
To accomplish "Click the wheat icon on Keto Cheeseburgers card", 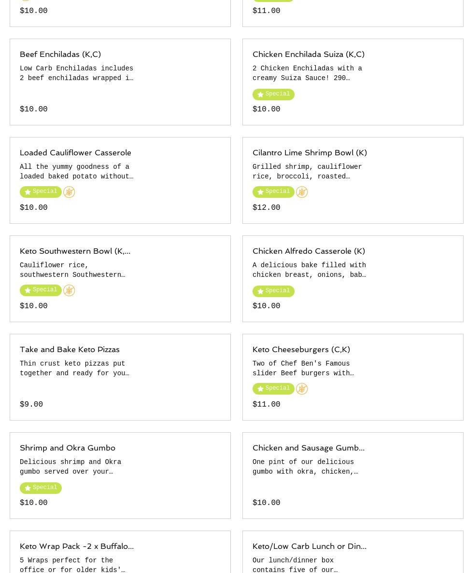I will [302, 389].
